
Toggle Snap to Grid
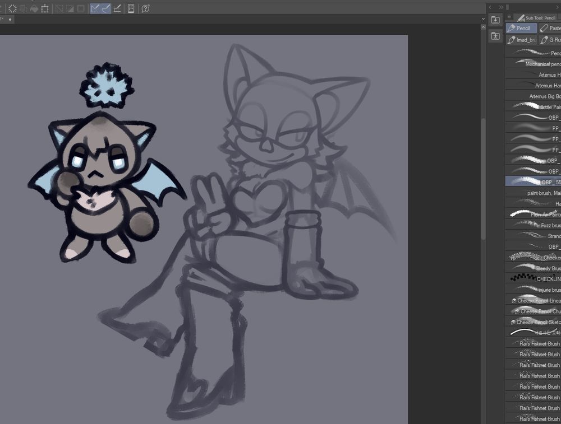(117, 8)
